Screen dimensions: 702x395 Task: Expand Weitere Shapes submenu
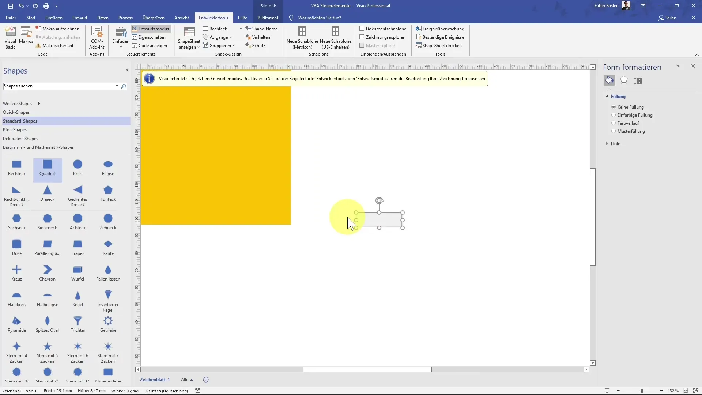click(x=21, y=104)
